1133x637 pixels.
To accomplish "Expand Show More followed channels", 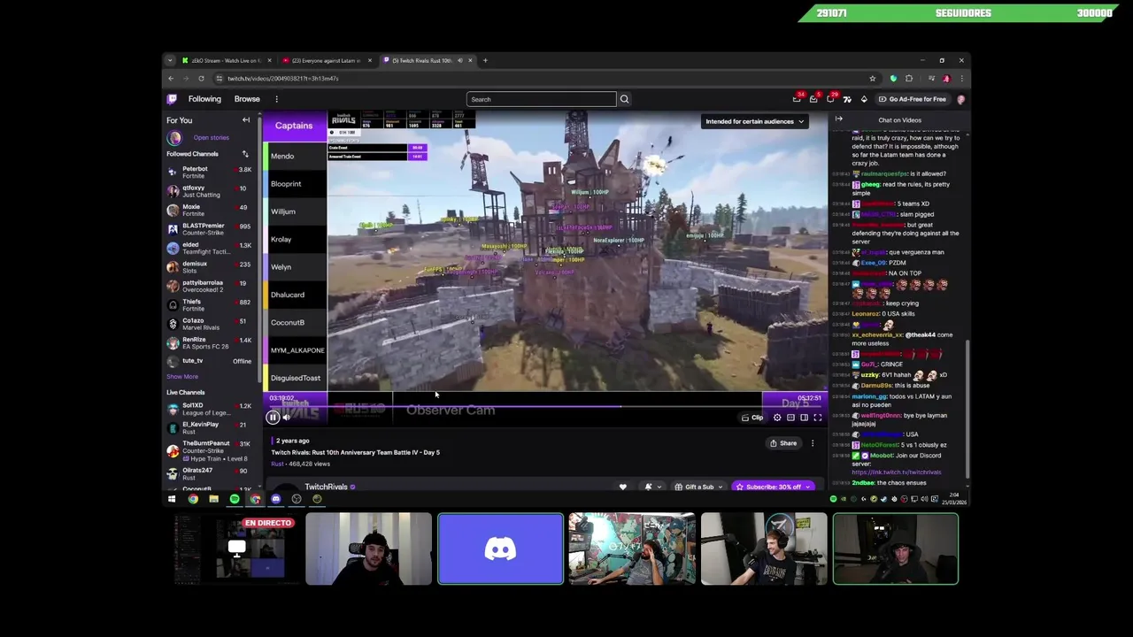I will 183,377.
